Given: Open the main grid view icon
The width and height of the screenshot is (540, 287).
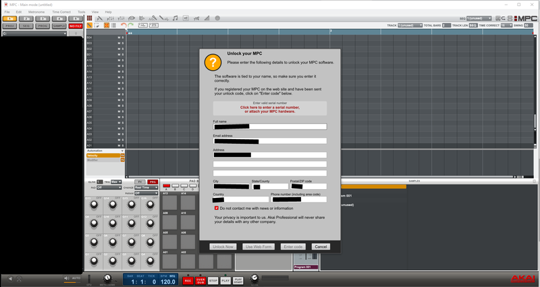Looking at the screenshot, I should pyautogui.click(x=90, y=18).
